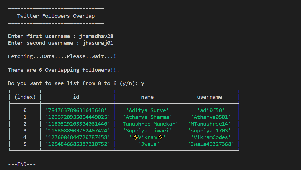
Task: Click index value 2 in the table
Action: (25, 124)
